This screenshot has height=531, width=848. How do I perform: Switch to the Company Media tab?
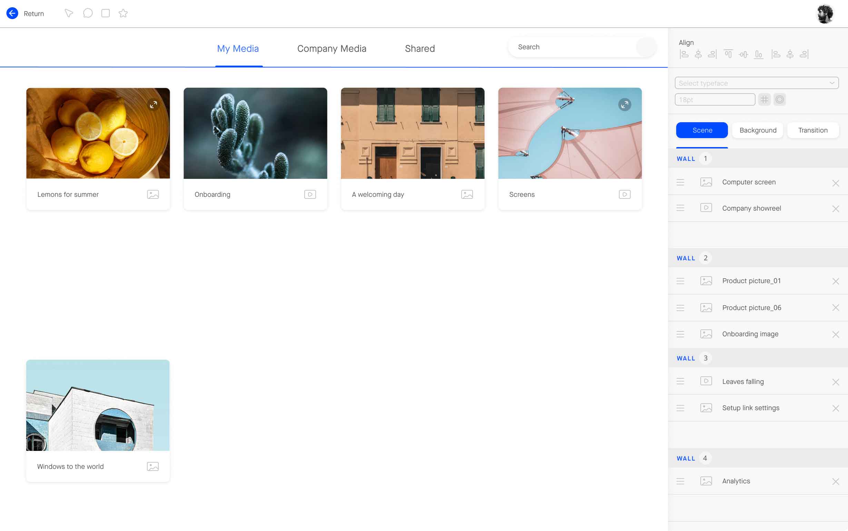[x=332, y=48]
